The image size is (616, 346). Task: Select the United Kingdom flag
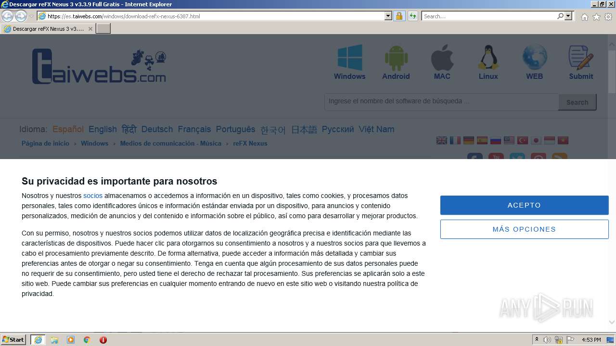tap(442, 140)
